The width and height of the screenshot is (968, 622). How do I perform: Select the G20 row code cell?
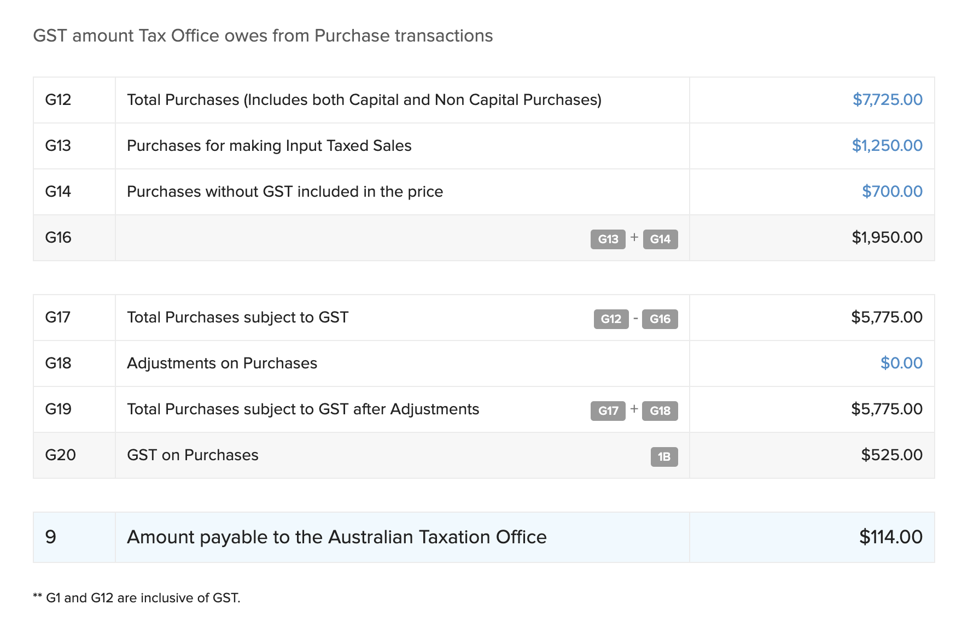coord(60,455)
